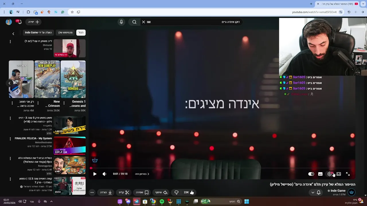The height and width of the screenshot is (206, 367).
Task: Open Windows Start menu
Action: (x=247, y=201)
